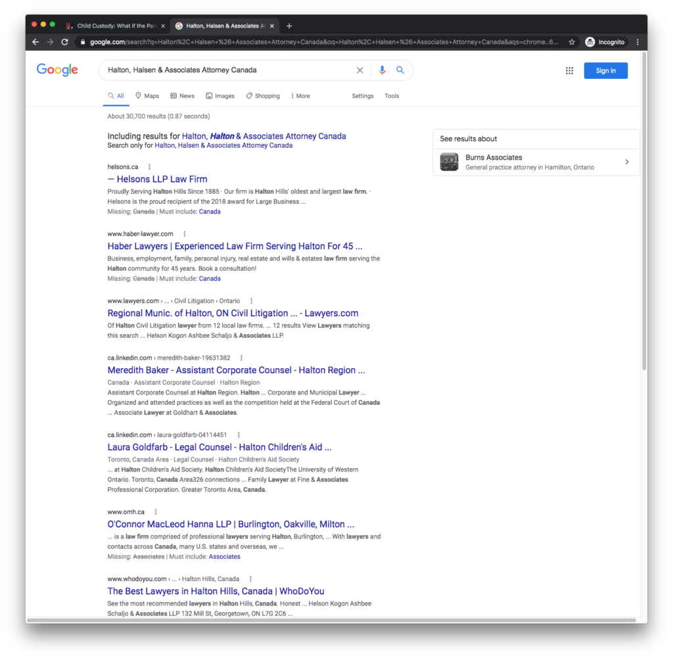The image size is (673, 660).
Task: Start voice search with the microphone icon
Action: point(382,70)
